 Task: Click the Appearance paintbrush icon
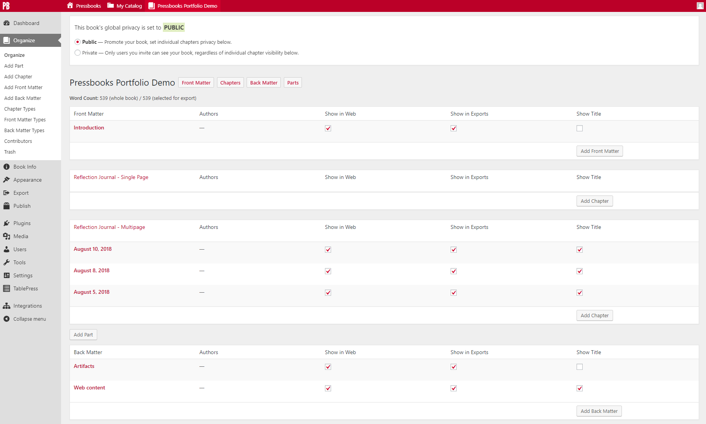[7, 180]
